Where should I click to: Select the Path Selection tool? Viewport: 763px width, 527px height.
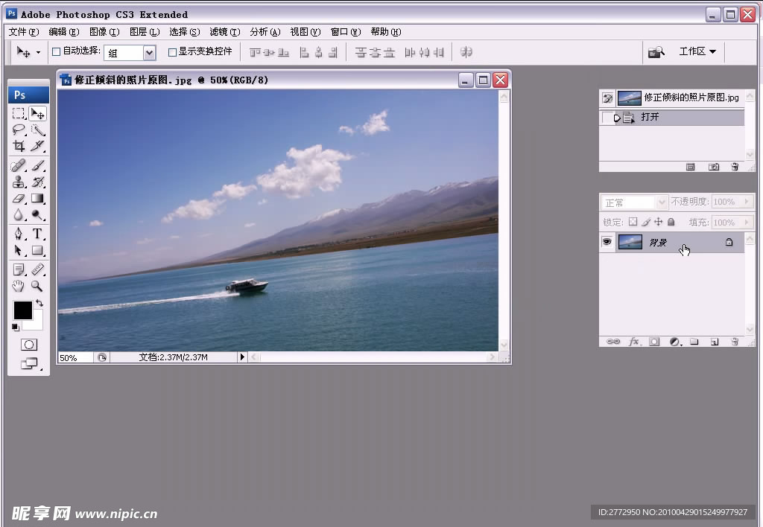click(19, 250)
